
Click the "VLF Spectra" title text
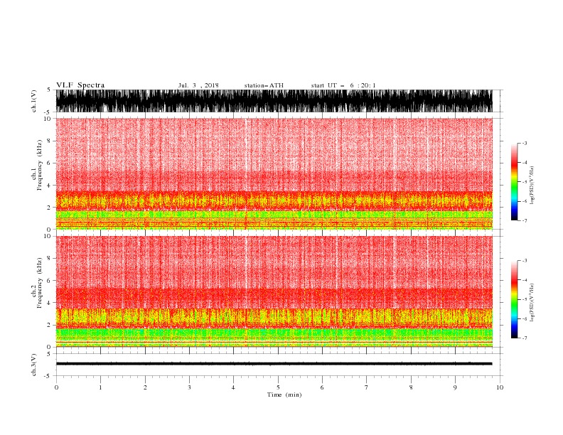click(80, 85)
